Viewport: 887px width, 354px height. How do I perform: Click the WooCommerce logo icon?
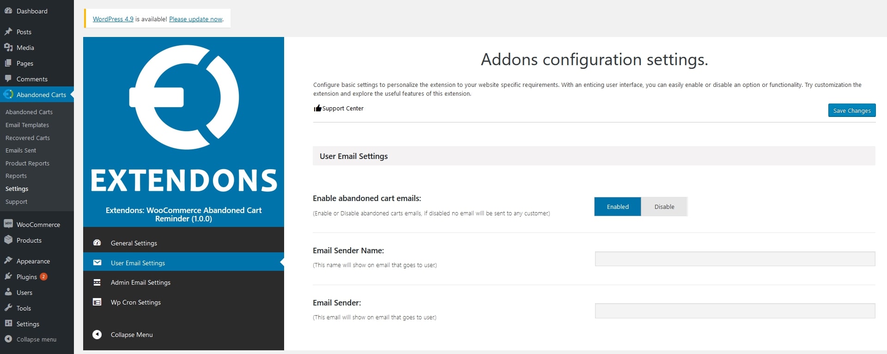point(8,224)
